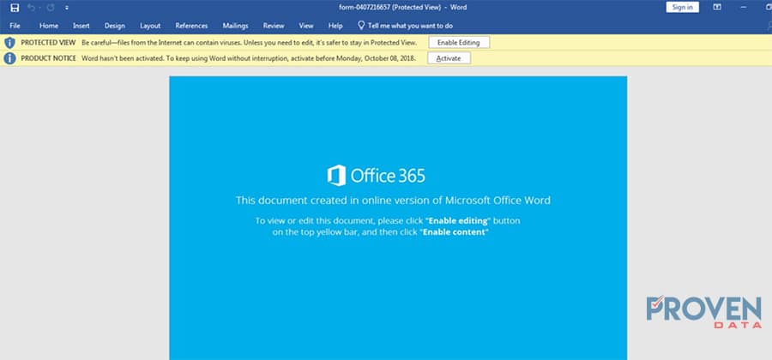Screen dimensions: 772x360
Task: Click the Activate button
Action: click(x=449, y=58)
